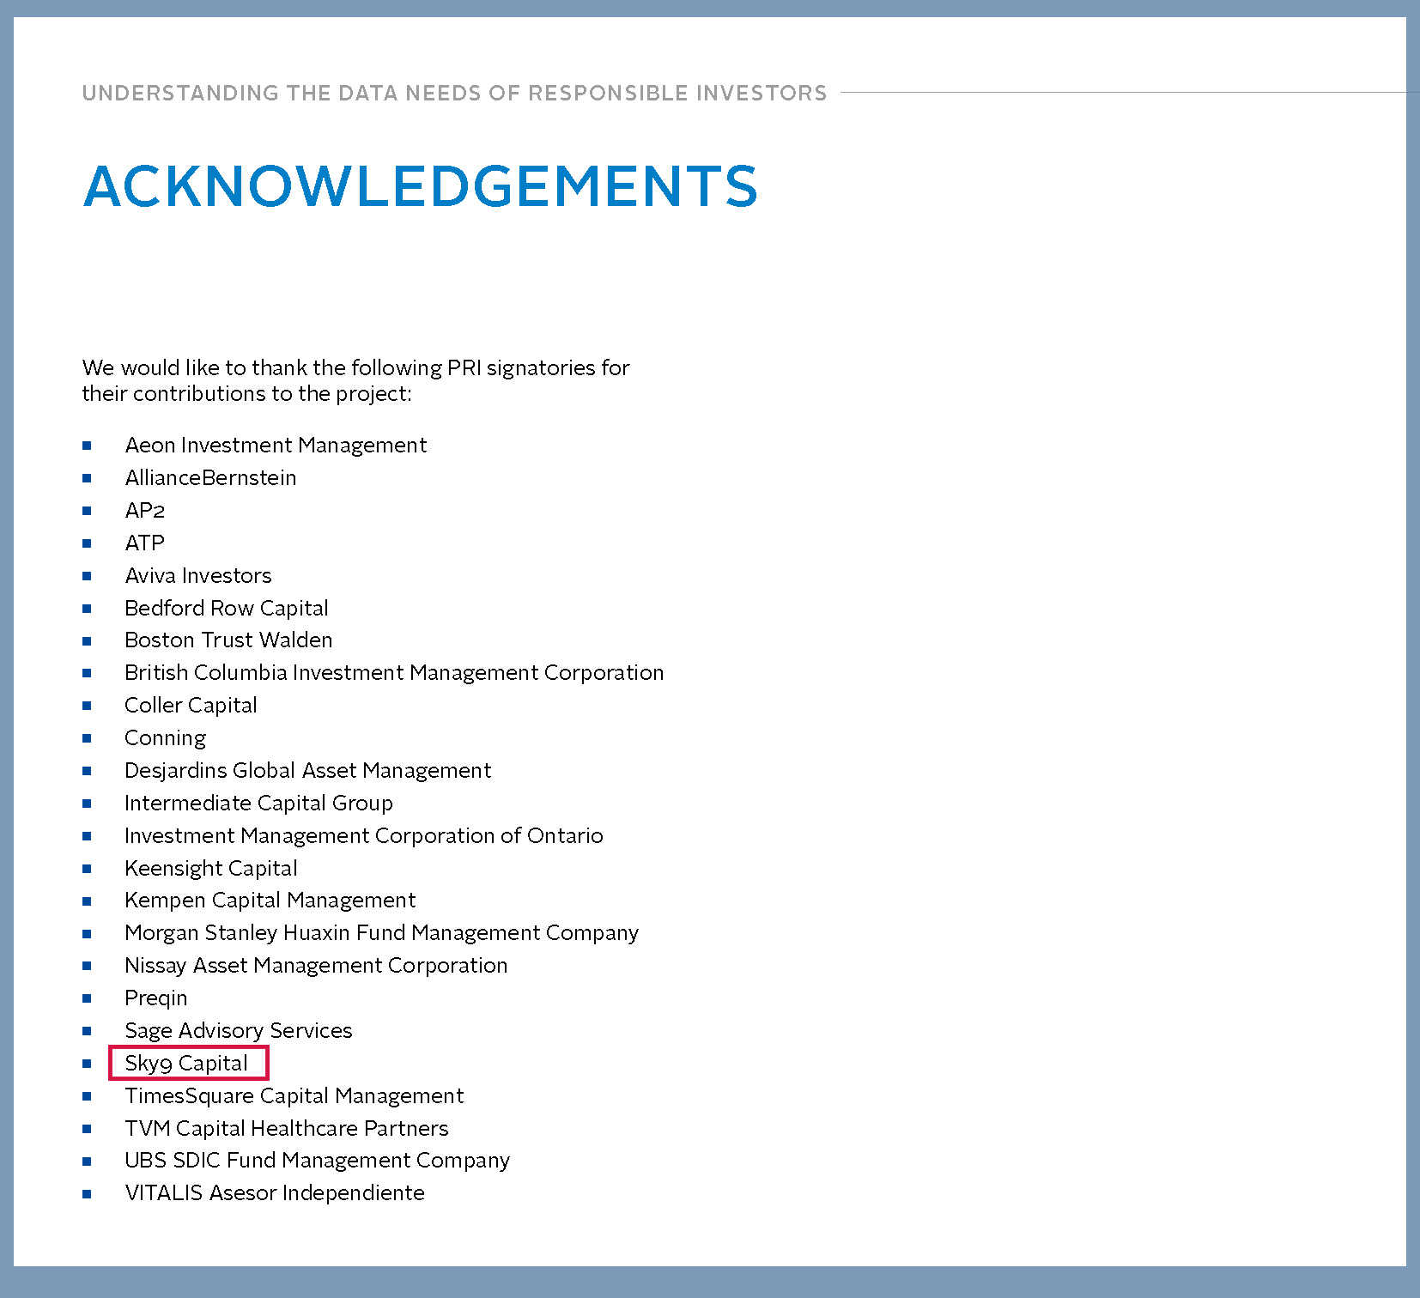Viewport: 1420px width, 1298px height.
Task: Select 'Investment Management Corporation of Ontario'
Action: 364,836
